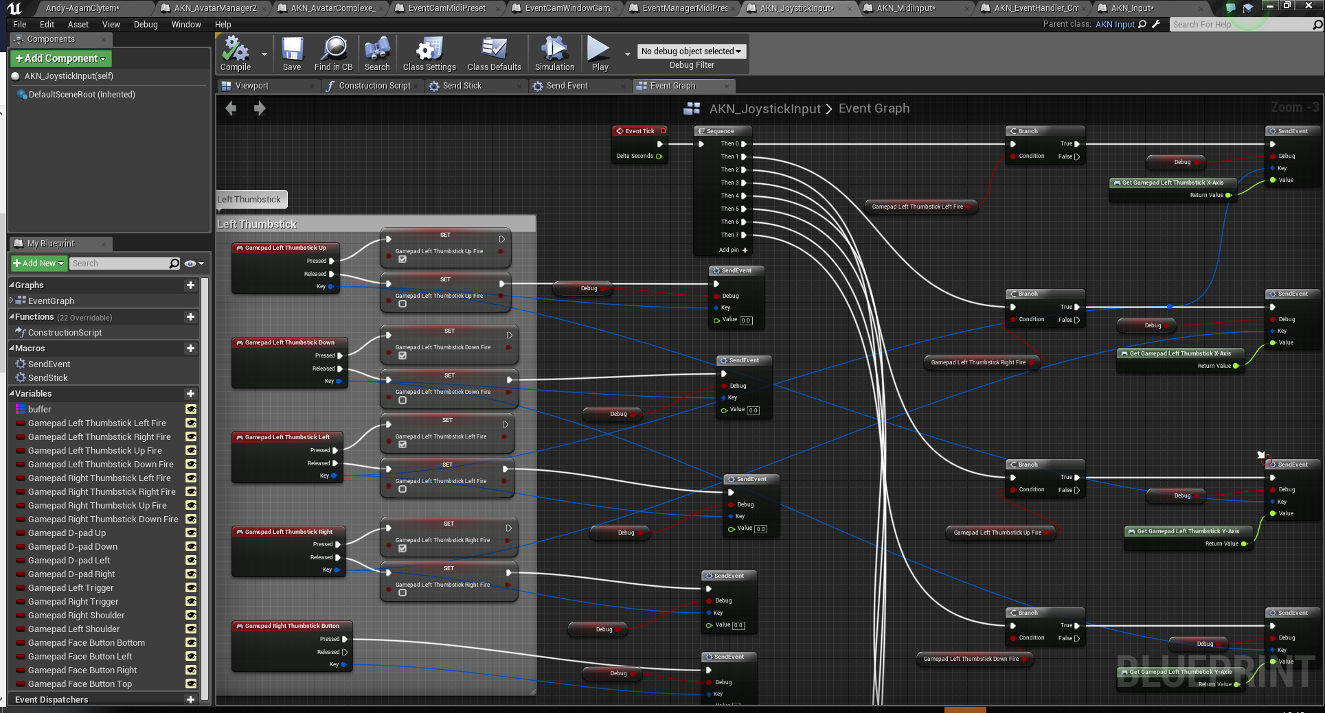Image resolution: width=1325 pixels, height=713 pixels.
Task: Add a new macro with plus icon
Action: (x=190, y=349)
